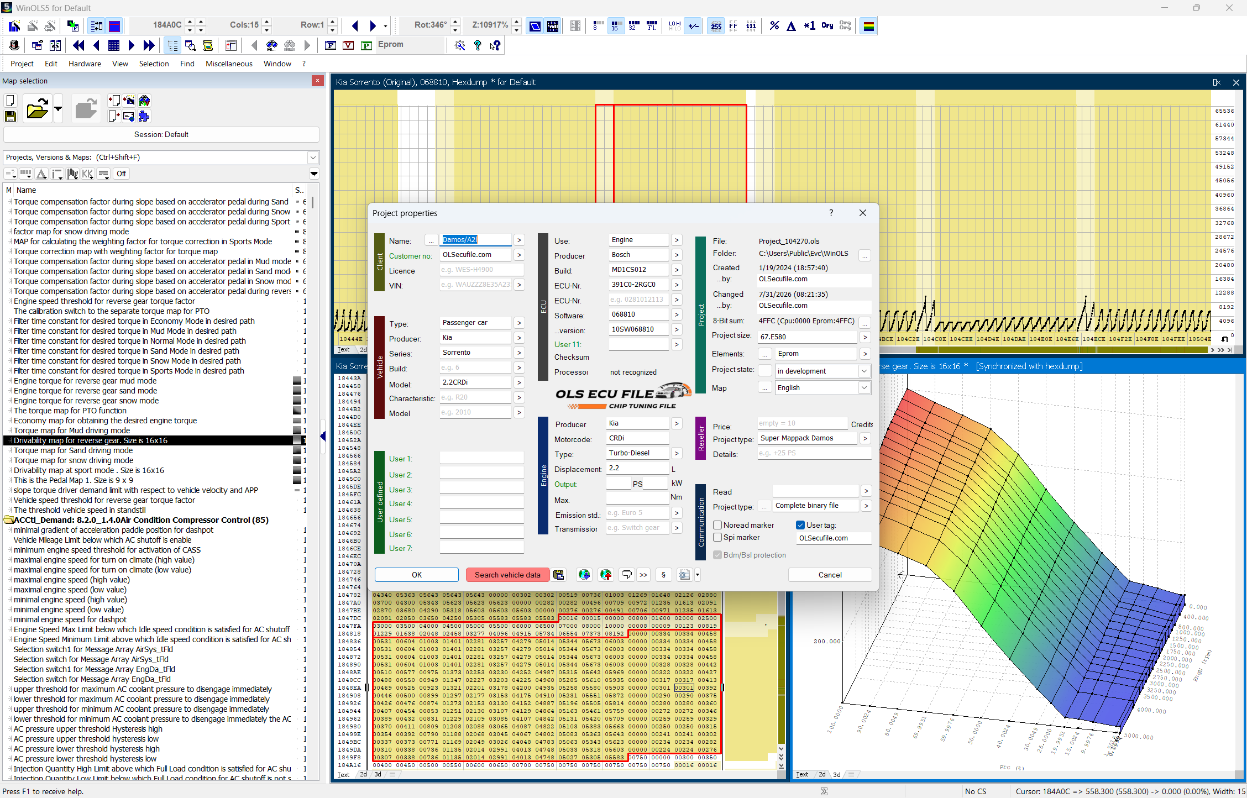
Task: Click the clipboard paste icon beside Search vehicle data
Action: click(559, 575)
